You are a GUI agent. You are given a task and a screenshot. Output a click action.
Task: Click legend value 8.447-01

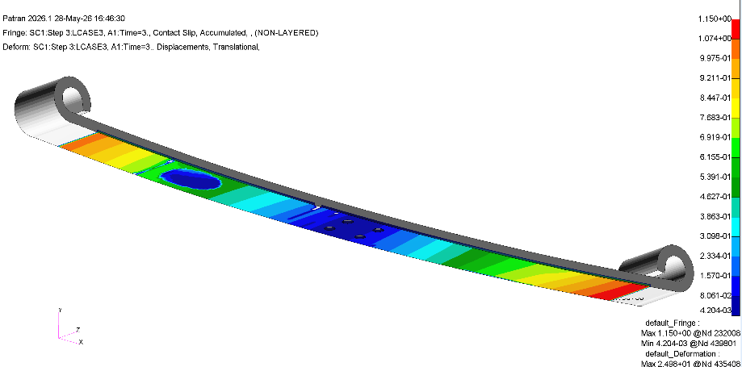715,98
